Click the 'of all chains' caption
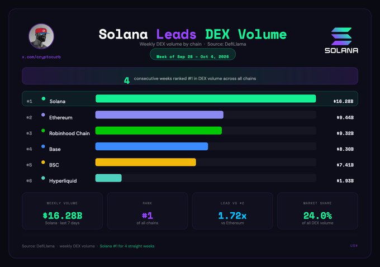The image size is (380, 267). (148, 223)
